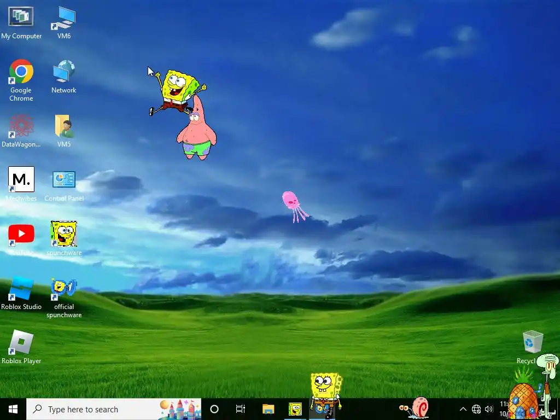
Task: Click the pink jellyfish floating on desktop
Action: pyautogui.click(x=295, y=206)
